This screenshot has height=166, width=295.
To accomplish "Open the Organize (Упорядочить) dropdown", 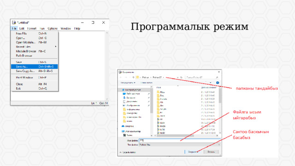I will pyautogui.click(x=128, y=83).
